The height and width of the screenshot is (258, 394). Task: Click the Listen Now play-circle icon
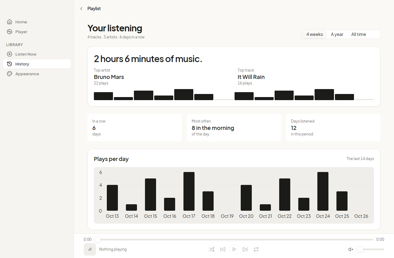point(10,54)
